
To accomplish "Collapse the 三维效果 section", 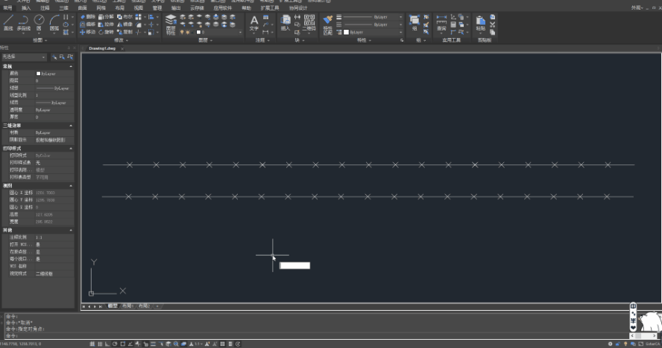I will 71,126.
